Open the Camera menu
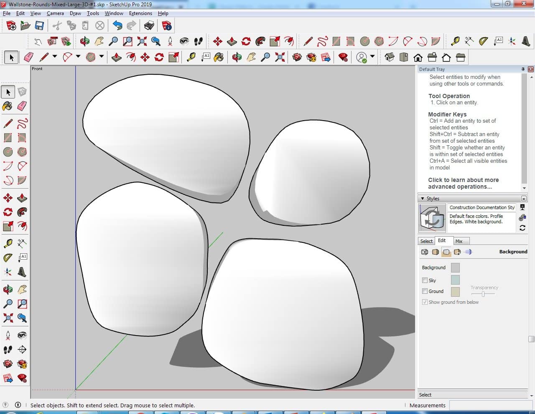The image size is (535, 414). tap(55, 13)
